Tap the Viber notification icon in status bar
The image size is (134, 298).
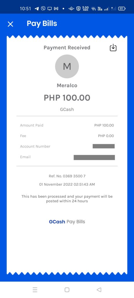click(x=43, y=8)
